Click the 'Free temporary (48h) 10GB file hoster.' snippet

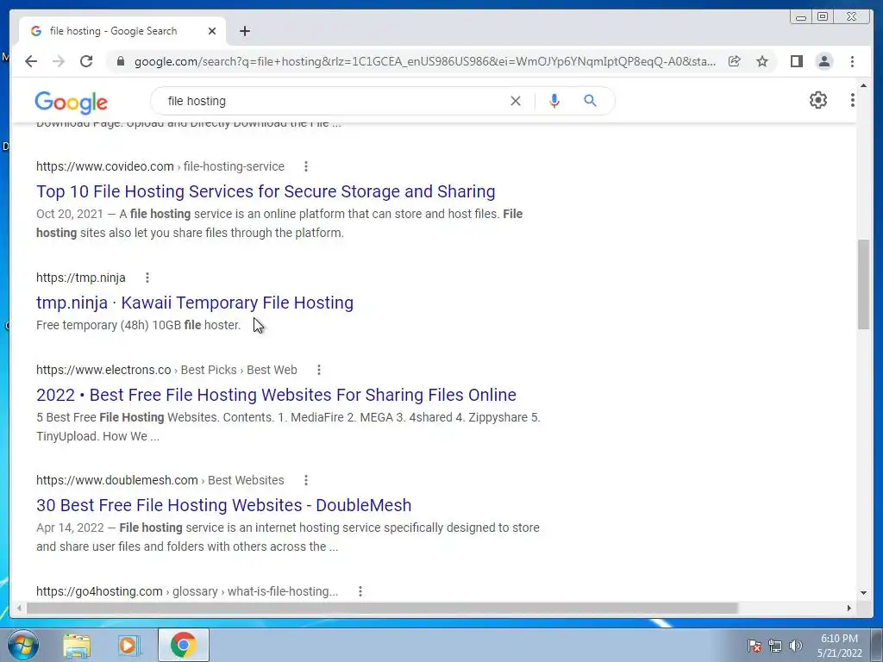(x=139, y=325)
